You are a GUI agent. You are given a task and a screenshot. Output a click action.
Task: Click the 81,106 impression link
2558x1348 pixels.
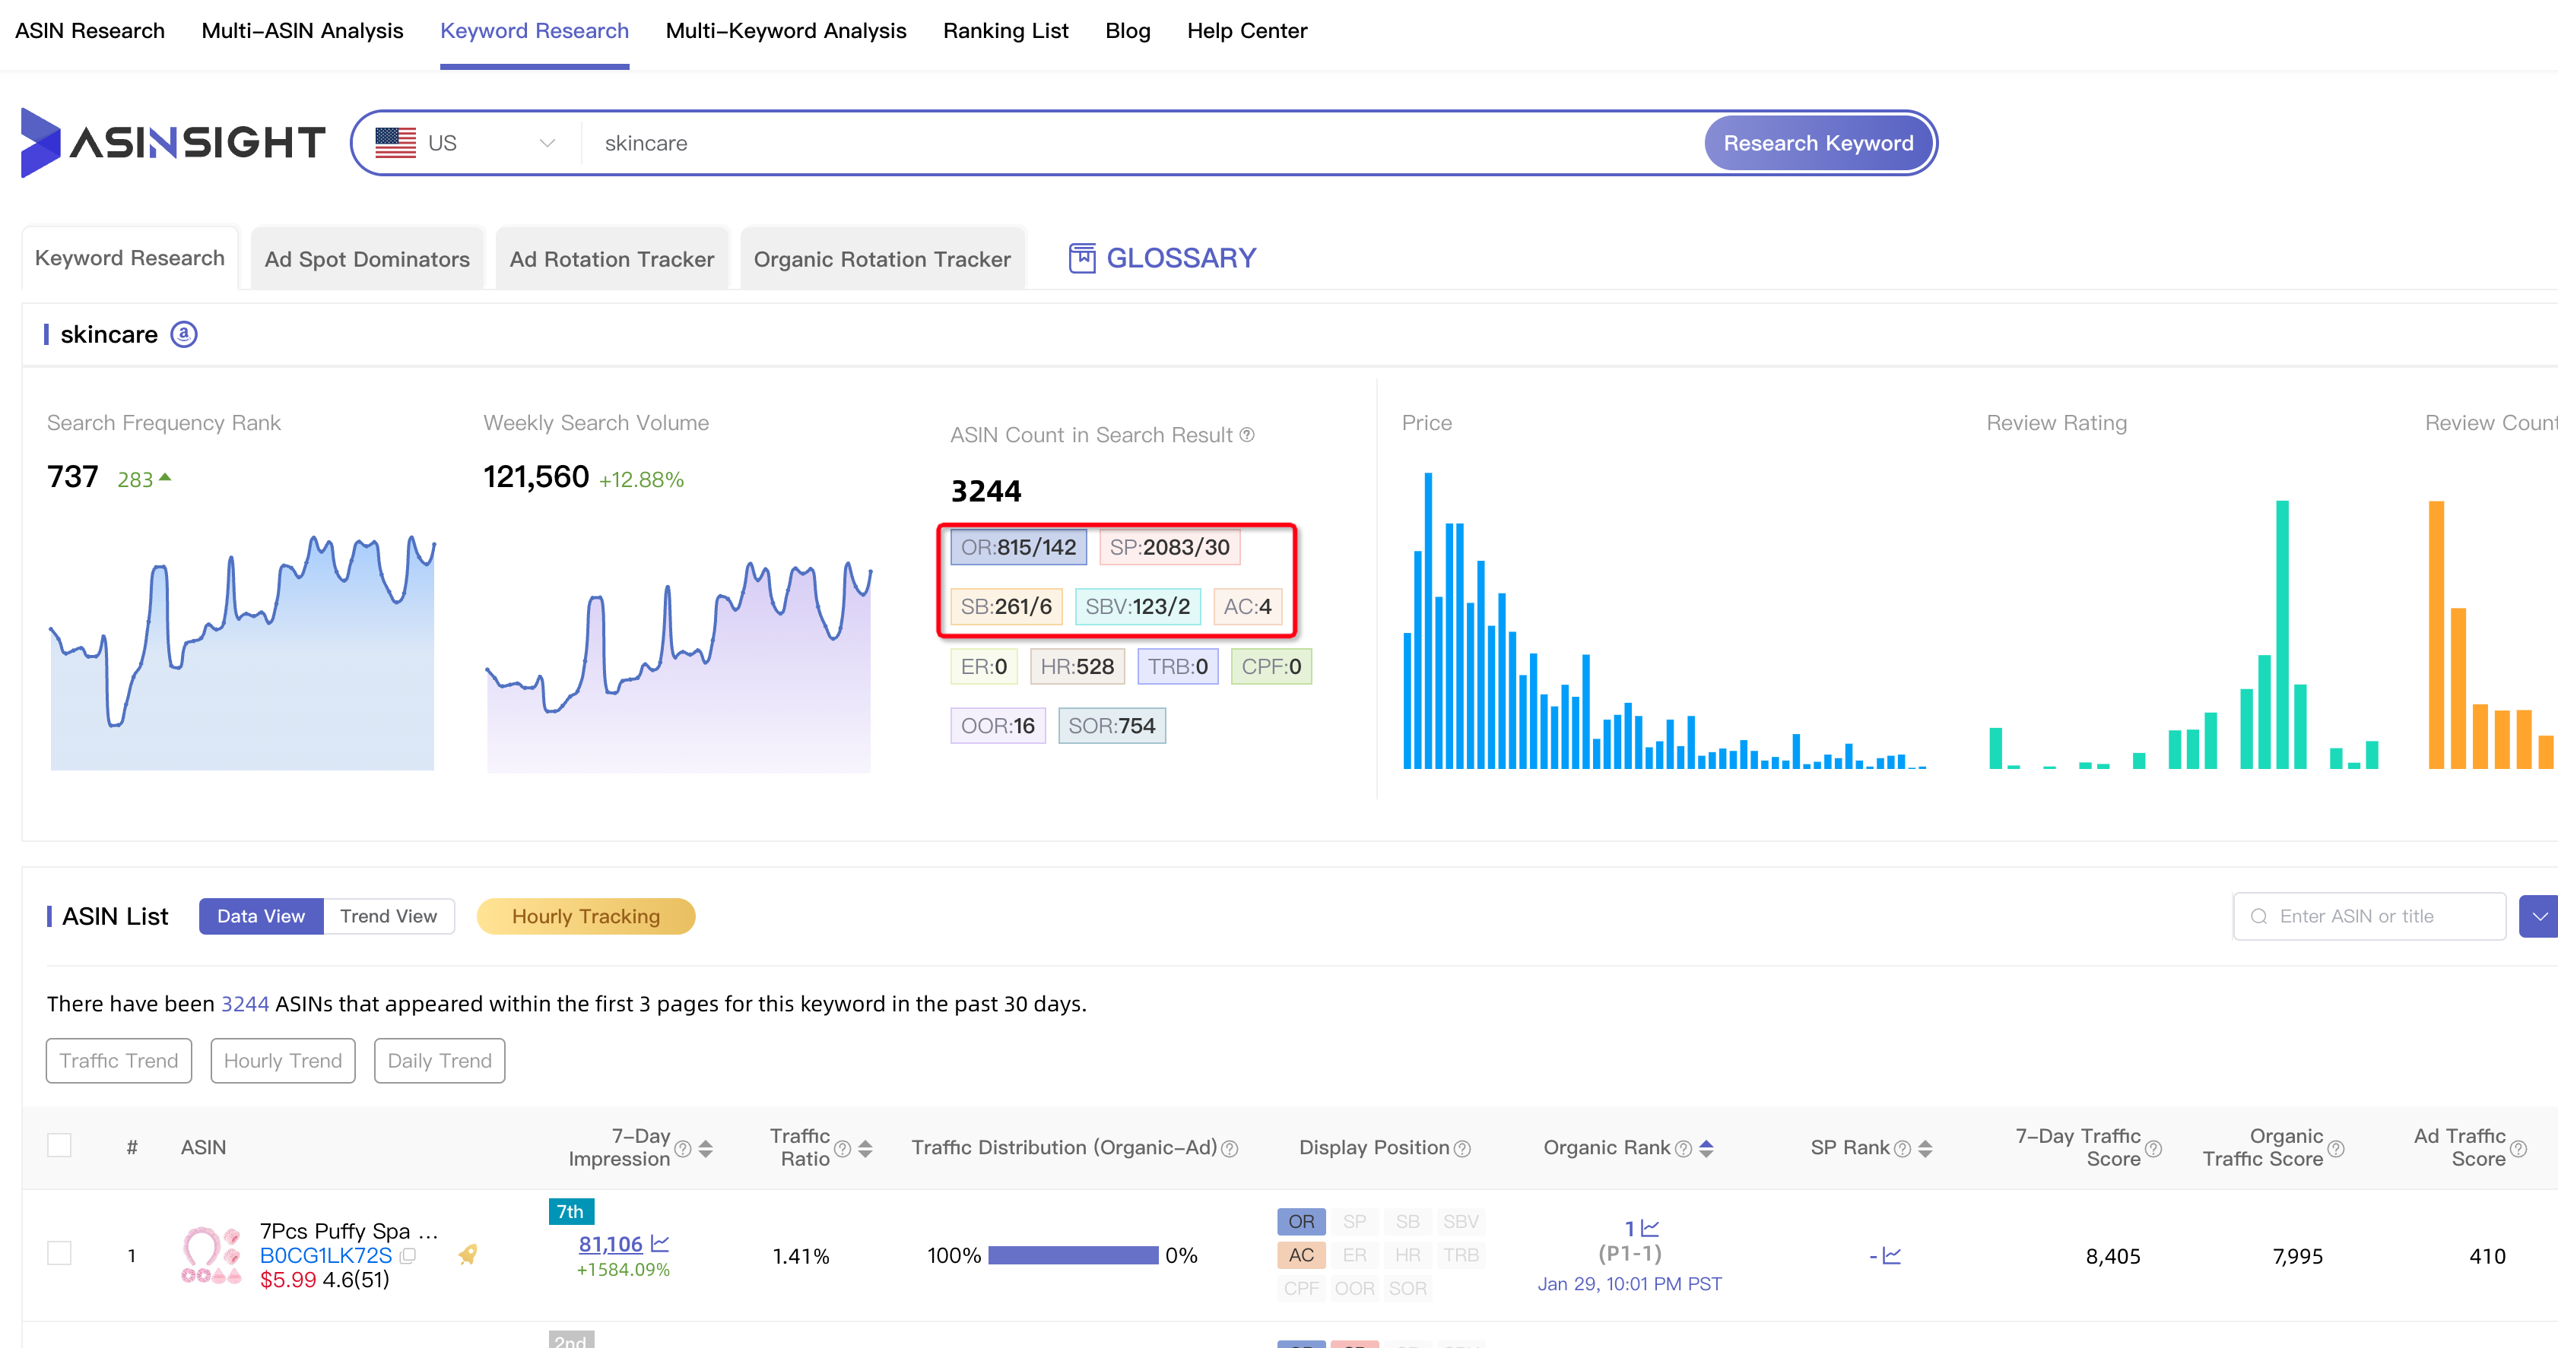(610, 1244)
